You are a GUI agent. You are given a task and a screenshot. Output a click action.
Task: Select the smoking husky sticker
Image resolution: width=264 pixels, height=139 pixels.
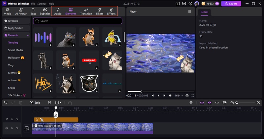(66, 84)
